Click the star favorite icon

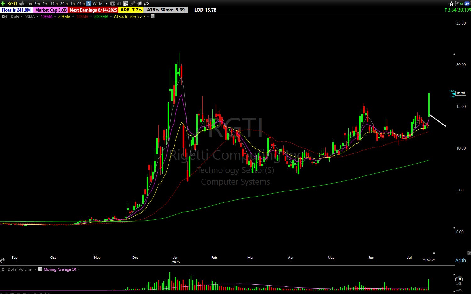(452, 3)
